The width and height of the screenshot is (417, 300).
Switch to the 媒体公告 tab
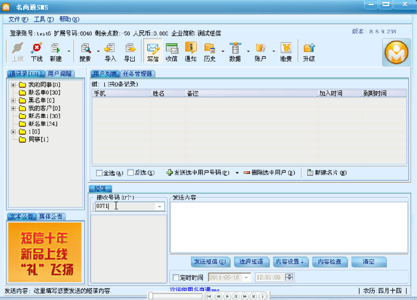(x=51, y=217)
